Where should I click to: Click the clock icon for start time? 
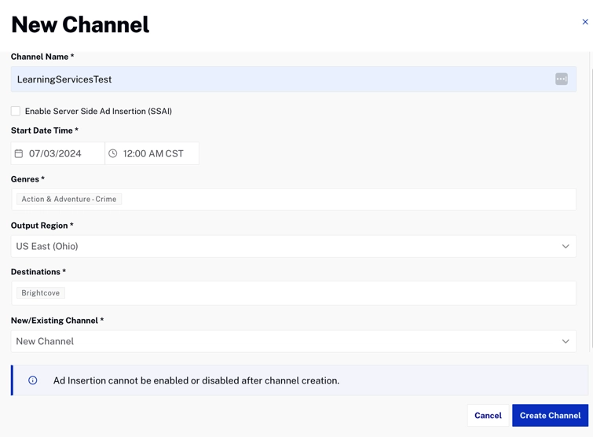coord(113,153)
